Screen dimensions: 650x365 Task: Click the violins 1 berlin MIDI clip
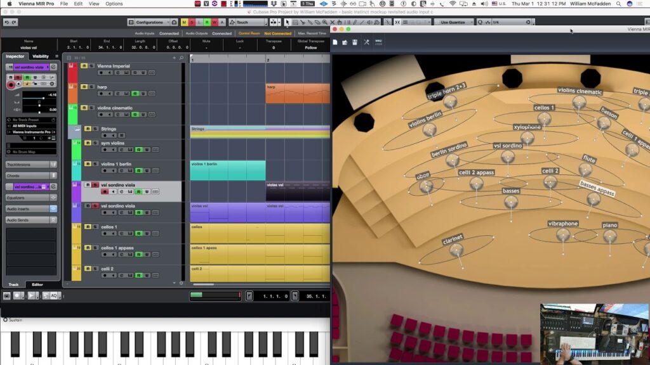228,170
